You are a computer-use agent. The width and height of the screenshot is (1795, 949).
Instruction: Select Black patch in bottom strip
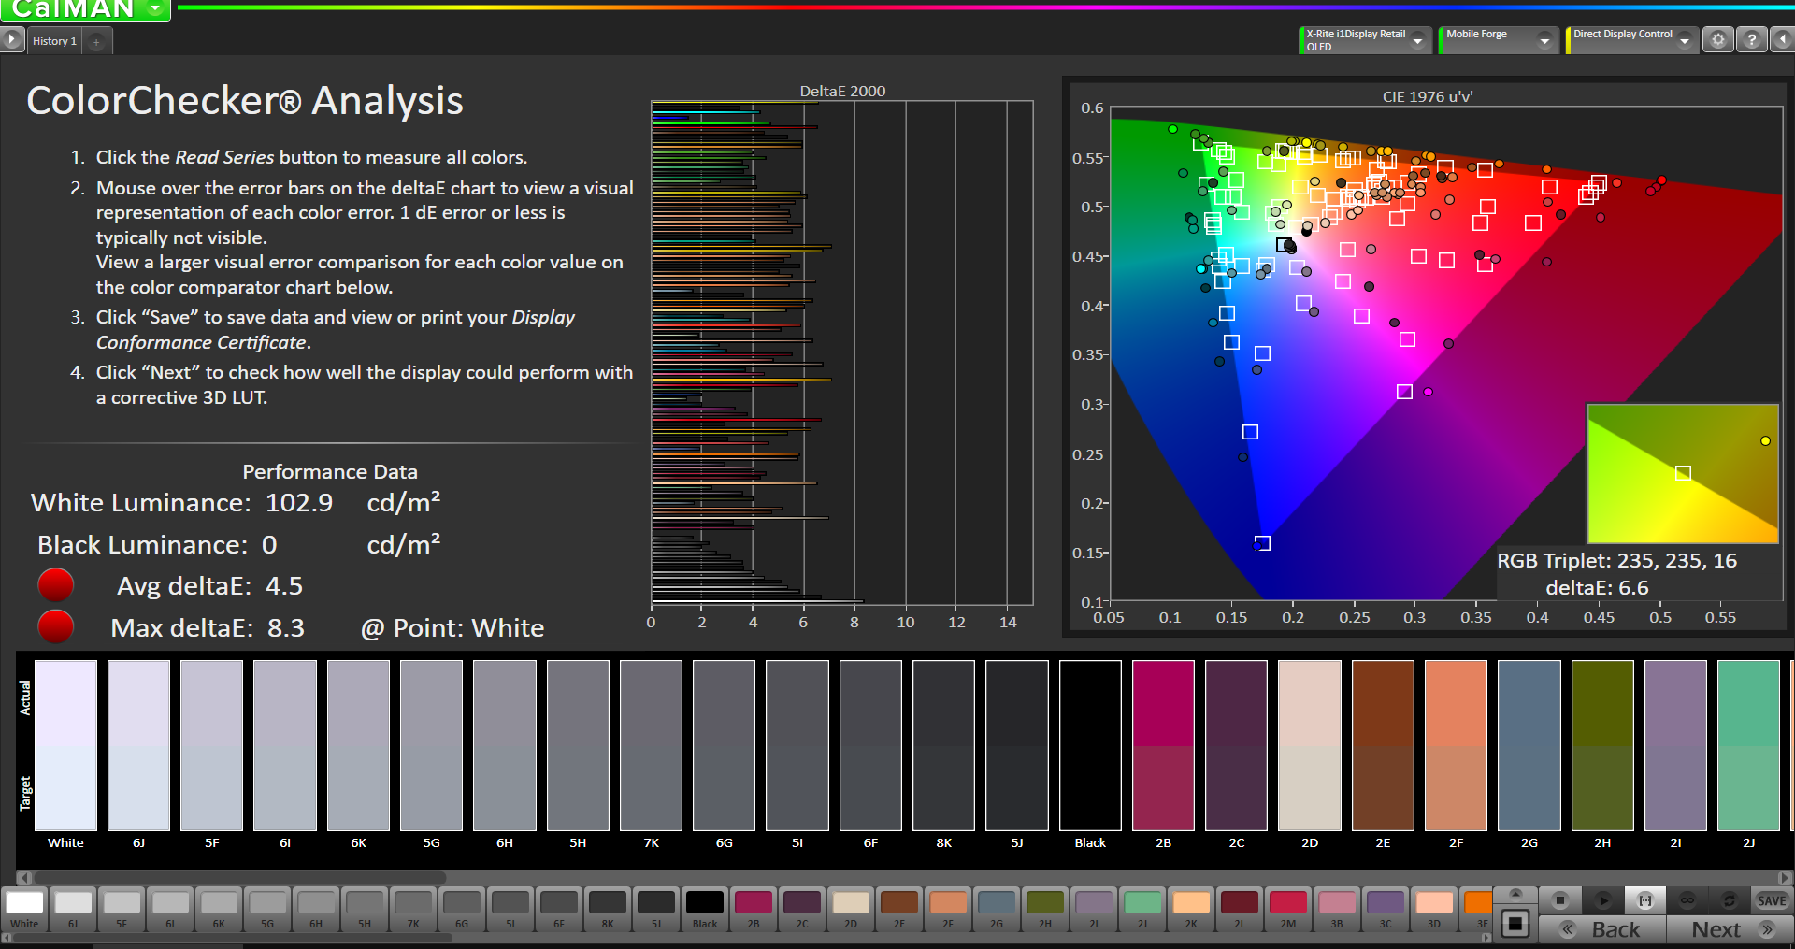pyautogui.click(x=705, y=910)
